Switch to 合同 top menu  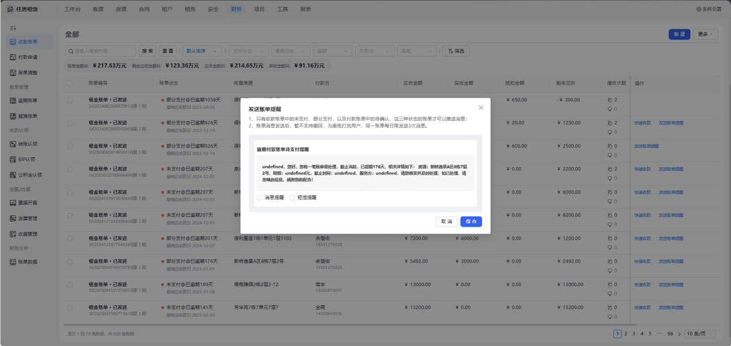point(144,9)
